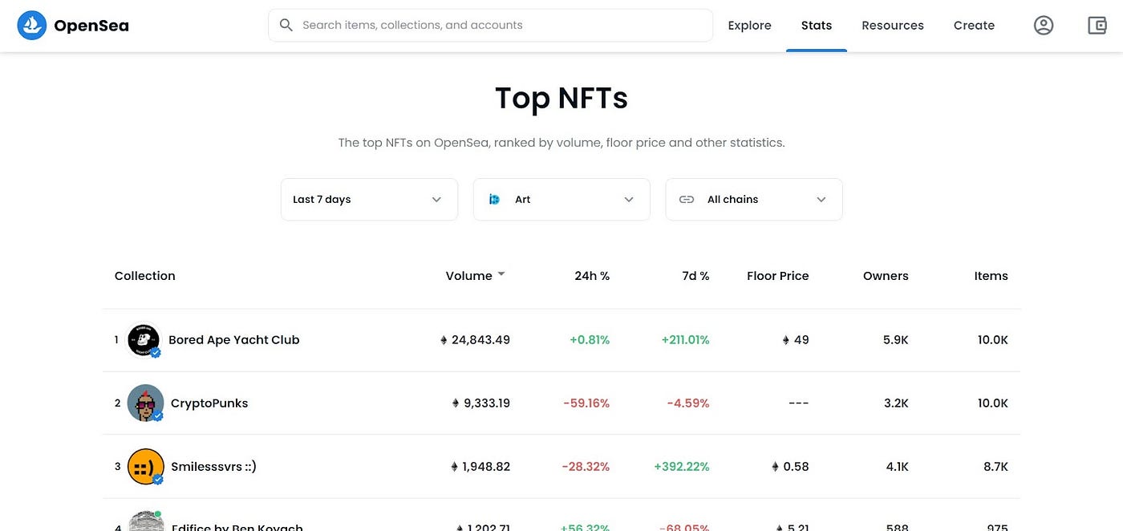Click the +0.81% 24h value
This screenshot has height=531, width=1123.
(x=590, y=340)
